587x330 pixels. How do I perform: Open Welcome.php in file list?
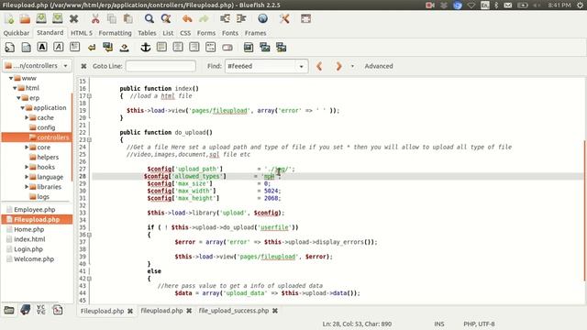pos(34,258)
